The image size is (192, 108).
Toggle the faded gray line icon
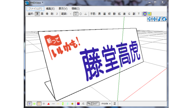pos(53,104)
